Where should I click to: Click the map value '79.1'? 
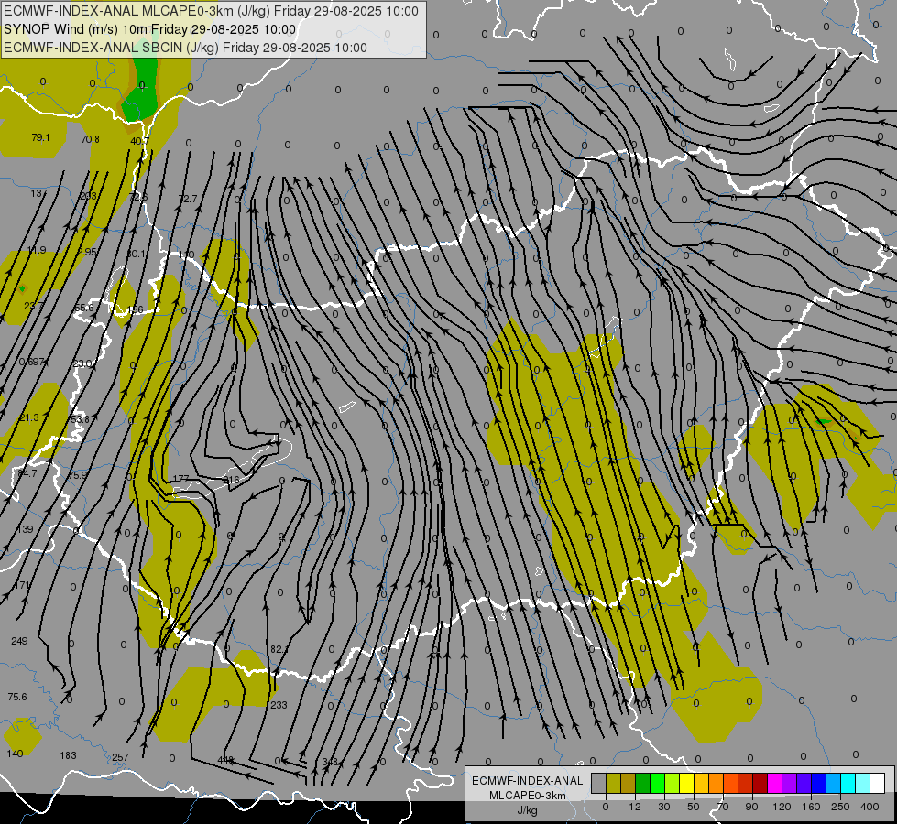[40, 138]
